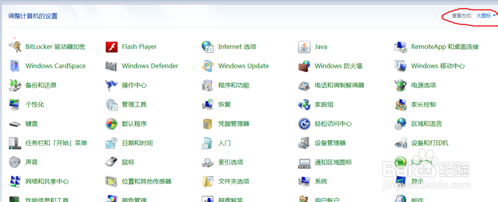498x202 pixels.
Task: Open the 电话和调制解调器 icon
Action: (x=304, y=85)
